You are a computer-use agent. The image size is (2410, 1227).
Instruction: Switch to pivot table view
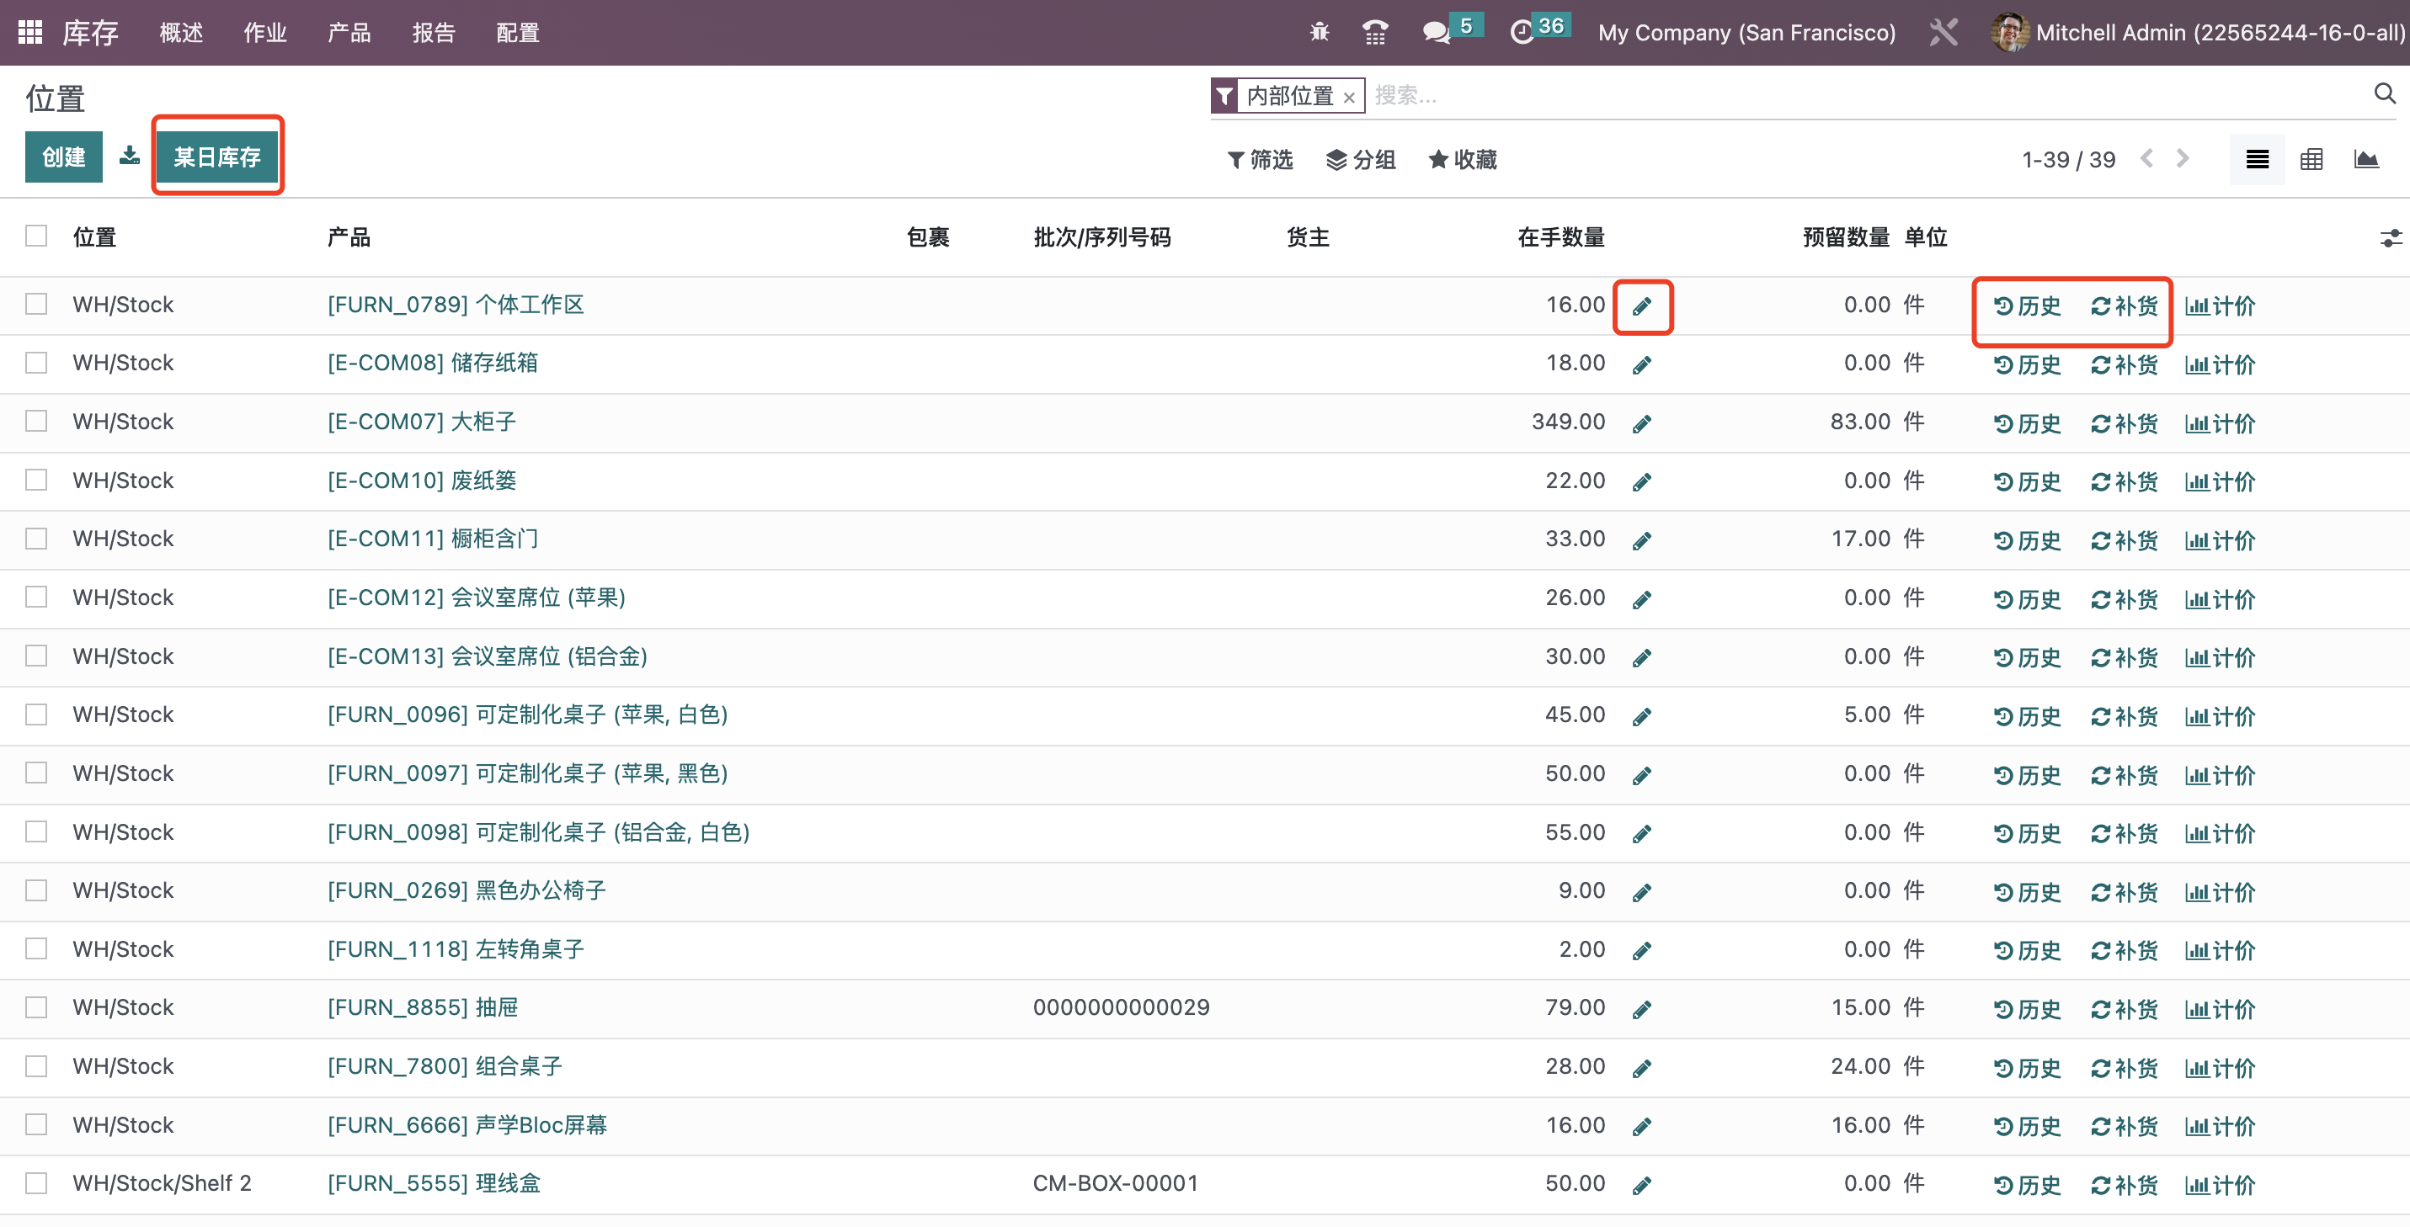point(2311,160)
